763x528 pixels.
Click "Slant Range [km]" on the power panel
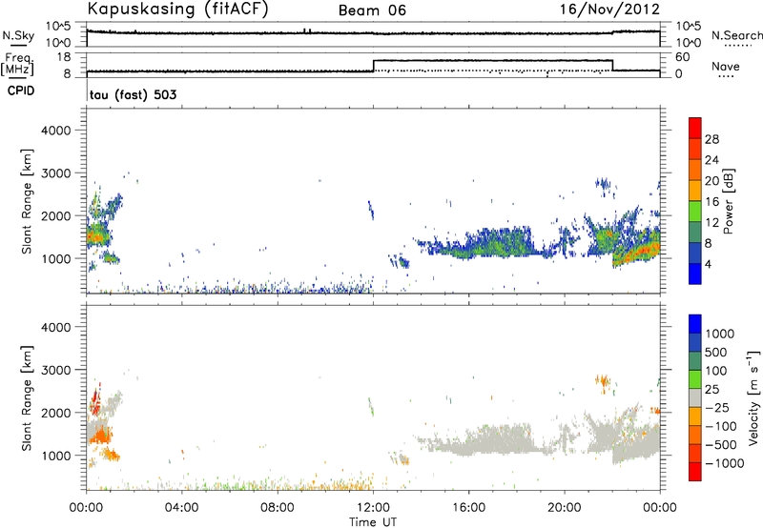pos(27,201)
